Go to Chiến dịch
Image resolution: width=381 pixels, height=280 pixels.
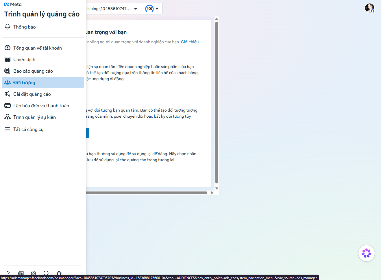click(x=43, y=59)
